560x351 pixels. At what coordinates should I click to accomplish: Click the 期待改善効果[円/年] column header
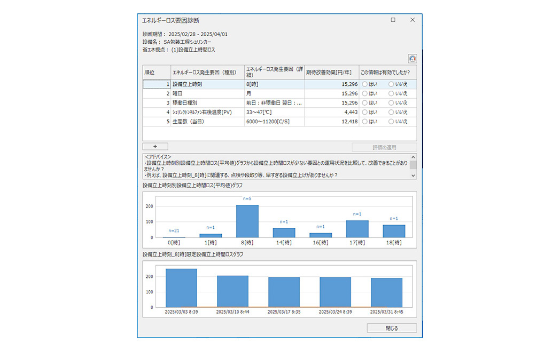click(x=331, y=73)
